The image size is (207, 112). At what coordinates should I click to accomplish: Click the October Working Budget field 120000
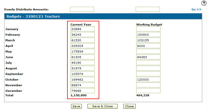coord(148,79)
